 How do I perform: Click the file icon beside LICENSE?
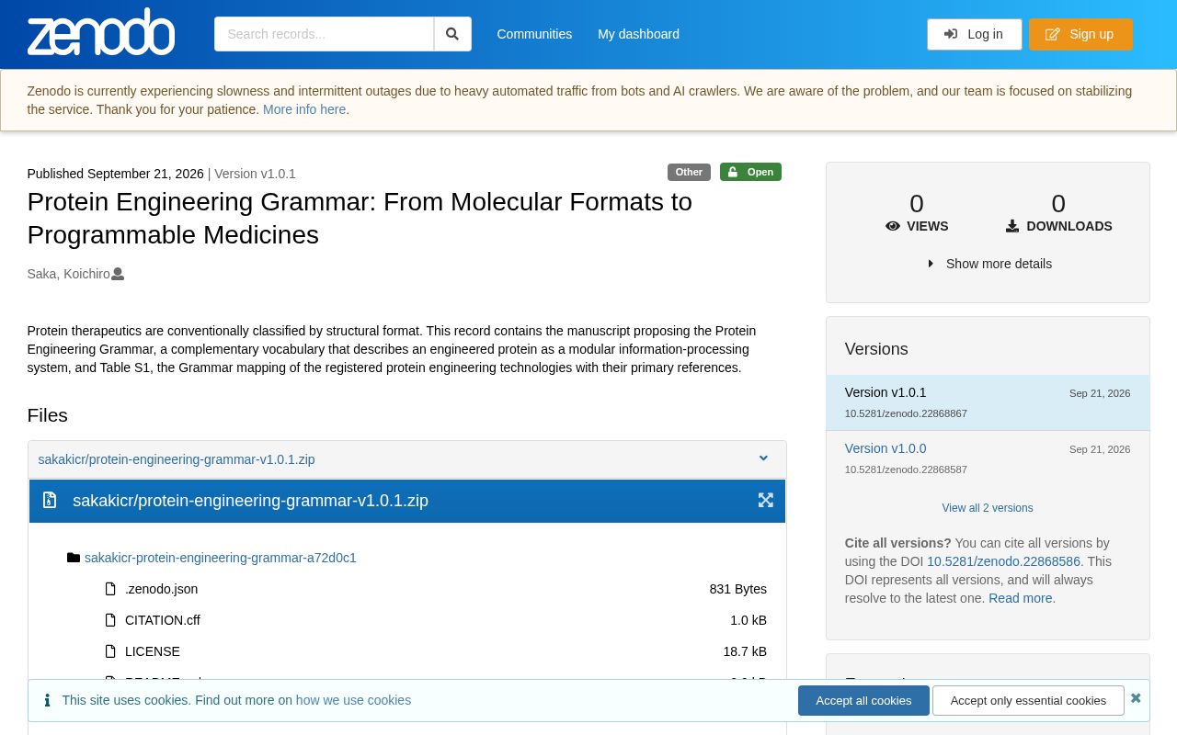[x=110, y=651]
